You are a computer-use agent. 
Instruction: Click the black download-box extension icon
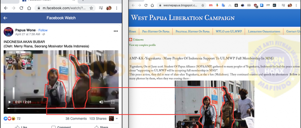coord(236,5)
